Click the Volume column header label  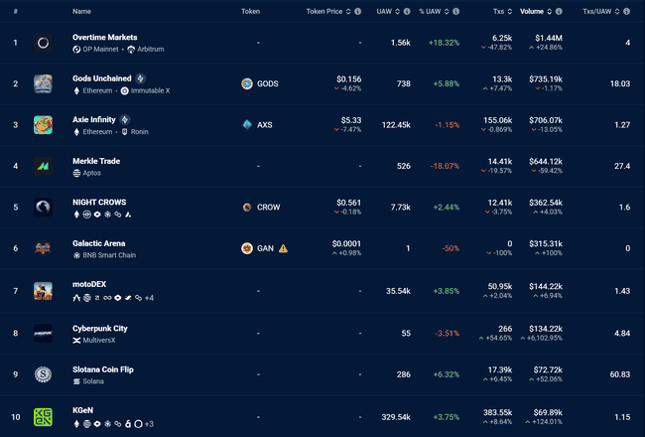[x=532, y=12]
